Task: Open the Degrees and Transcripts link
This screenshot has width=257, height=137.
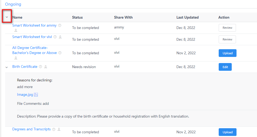Action: tap(31, 129)
